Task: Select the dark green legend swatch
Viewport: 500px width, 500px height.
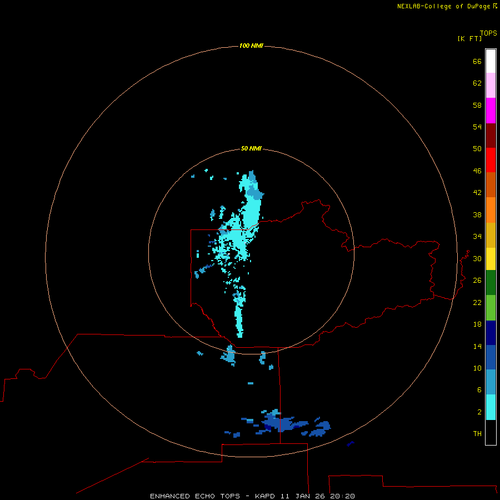Action: click(491, 283)
